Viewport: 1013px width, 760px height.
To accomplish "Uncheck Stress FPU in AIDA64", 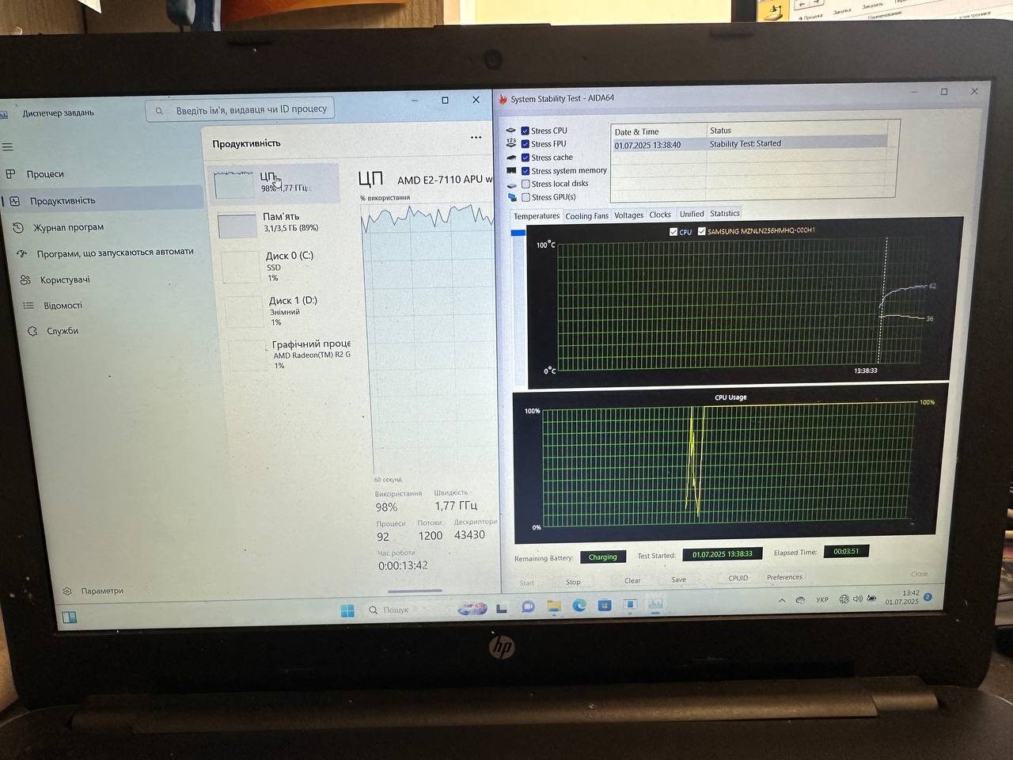I will click(525, 144).
